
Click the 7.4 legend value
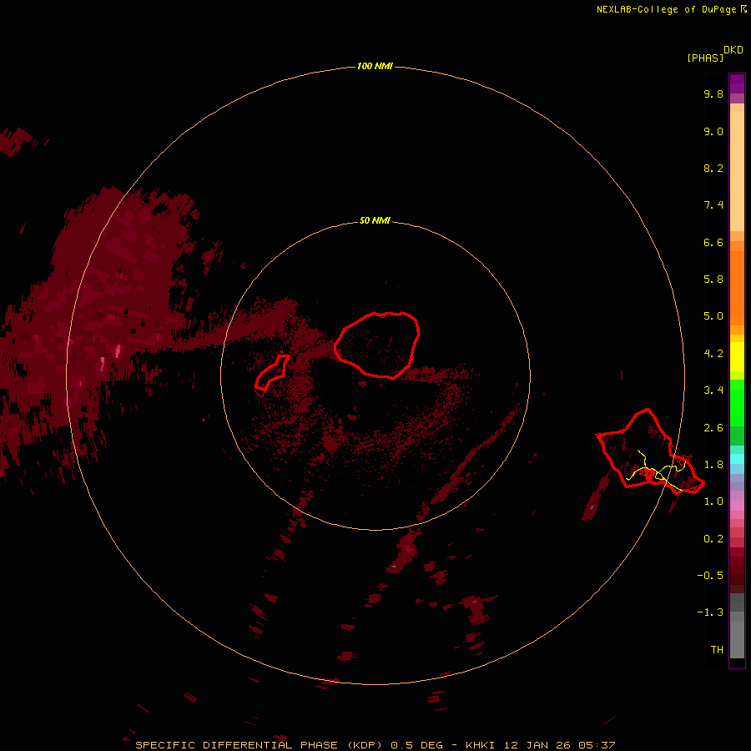(713, 205)
